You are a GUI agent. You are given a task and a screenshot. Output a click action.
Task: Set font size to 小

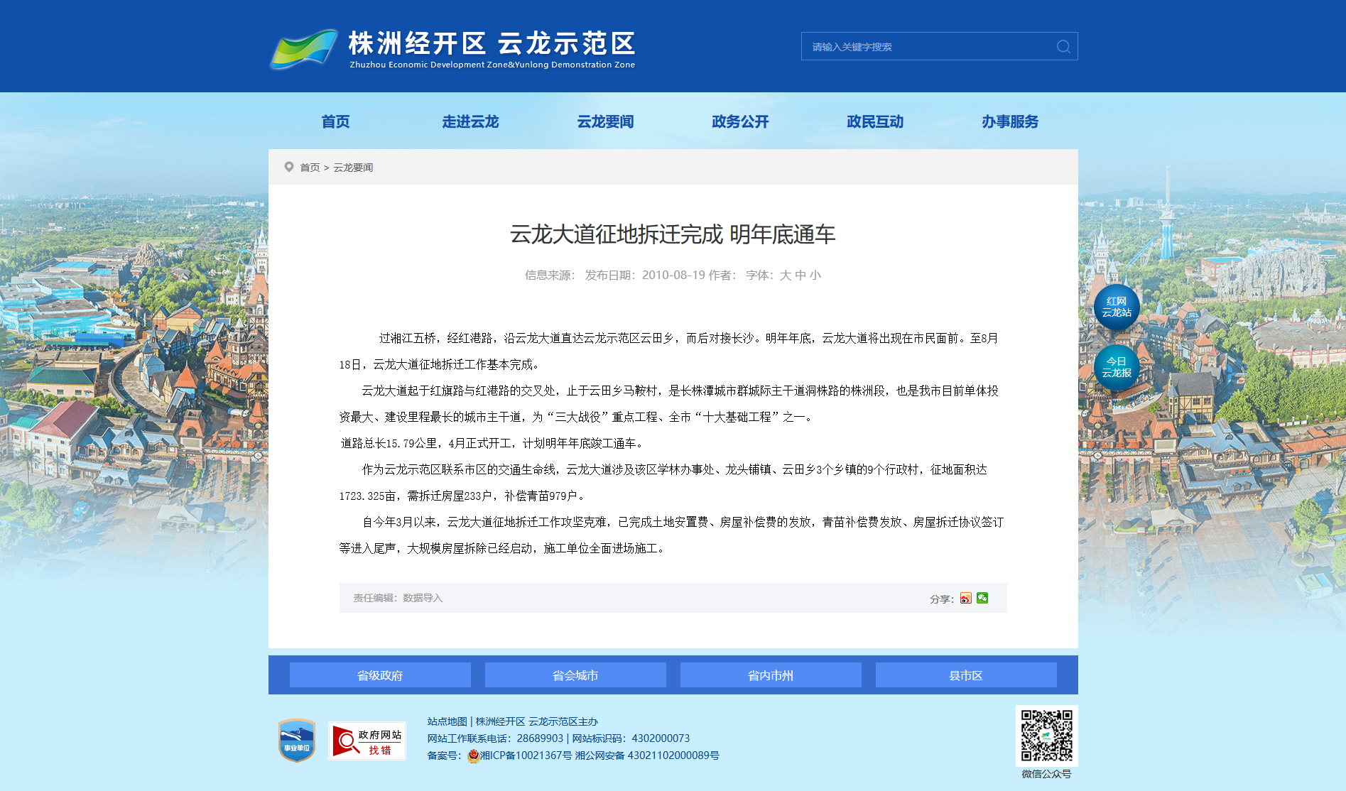click(815, 276)
